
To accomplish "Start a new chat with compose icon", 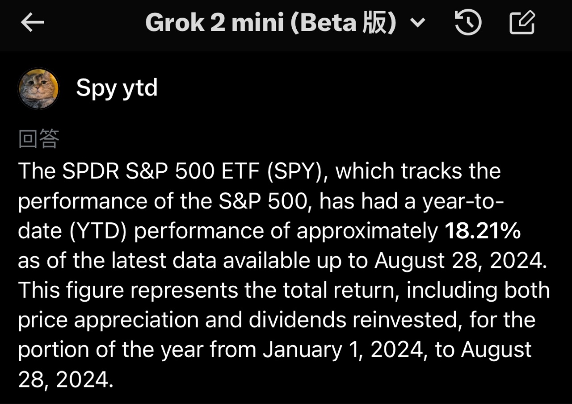I will [x=522, y=22].
